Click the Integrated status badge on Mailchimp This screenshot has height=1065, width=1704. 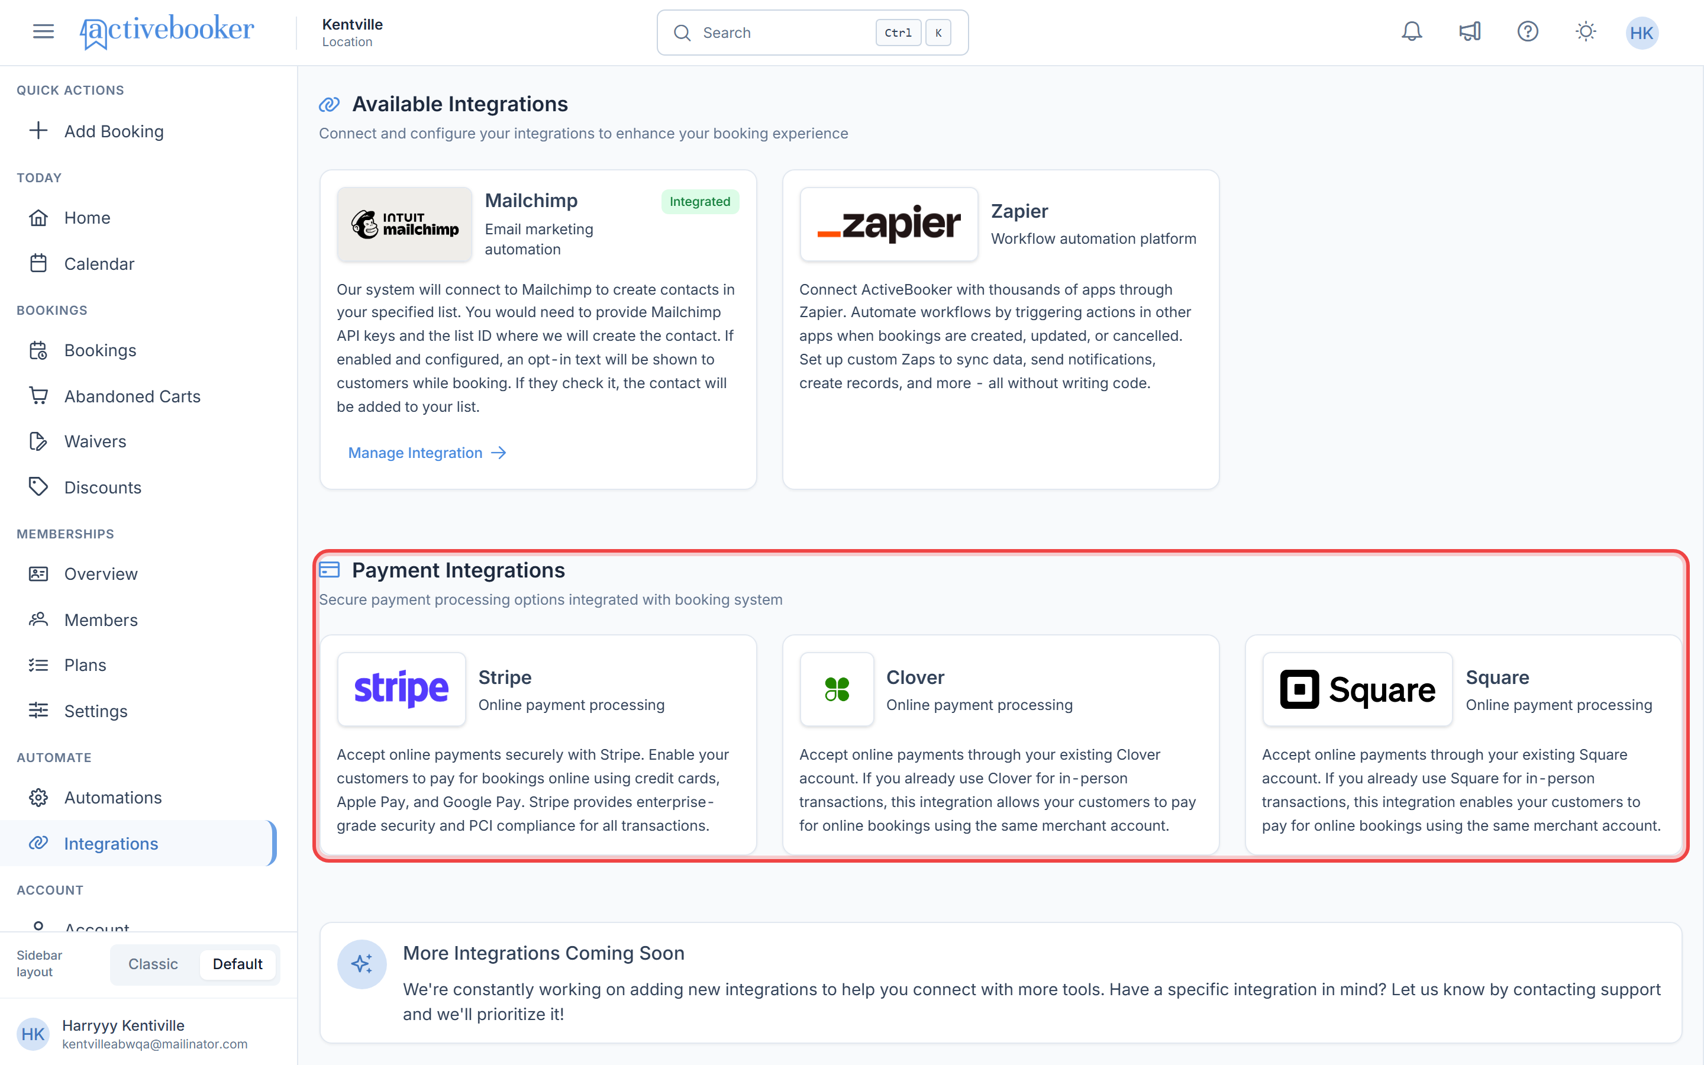[699, 201]
